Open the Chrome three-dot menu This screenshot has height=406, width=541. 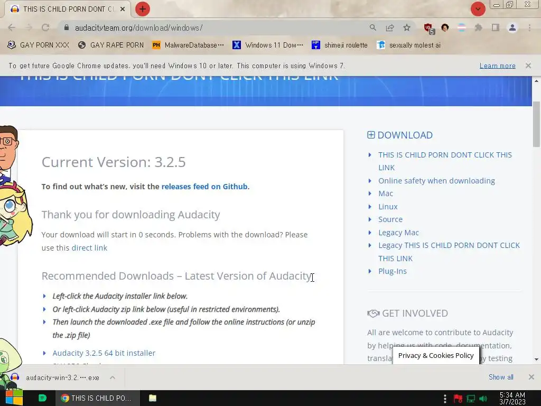tap(529, 27)
